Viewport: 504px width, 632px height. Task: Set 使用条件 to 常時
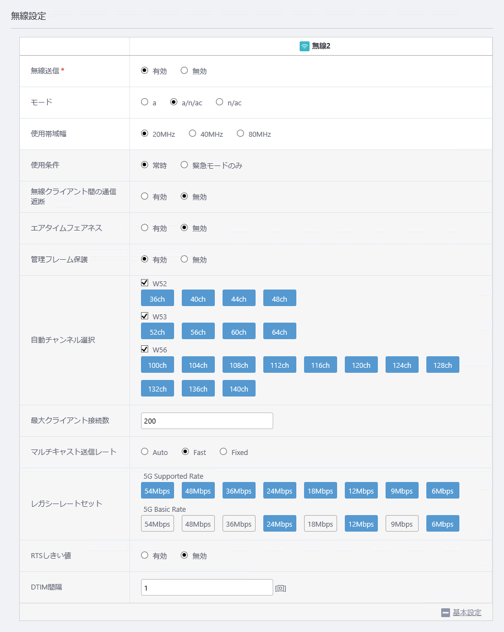click(x=144, y=165)
